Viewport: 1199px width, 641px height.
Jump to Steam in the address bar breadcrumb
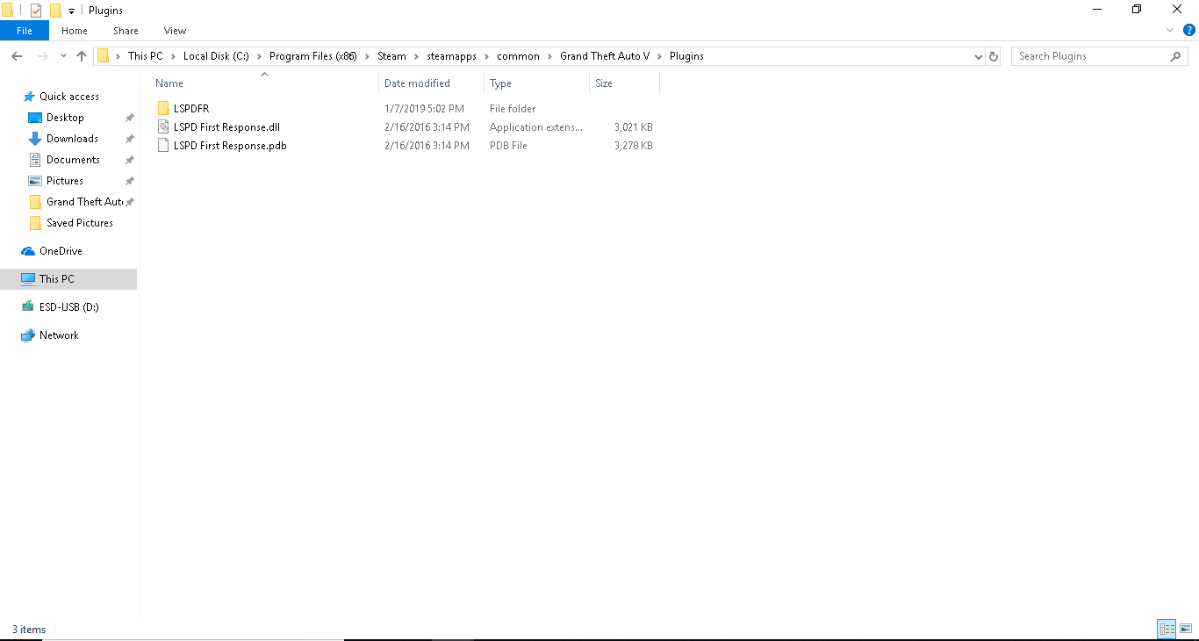(x=391, y=56)
